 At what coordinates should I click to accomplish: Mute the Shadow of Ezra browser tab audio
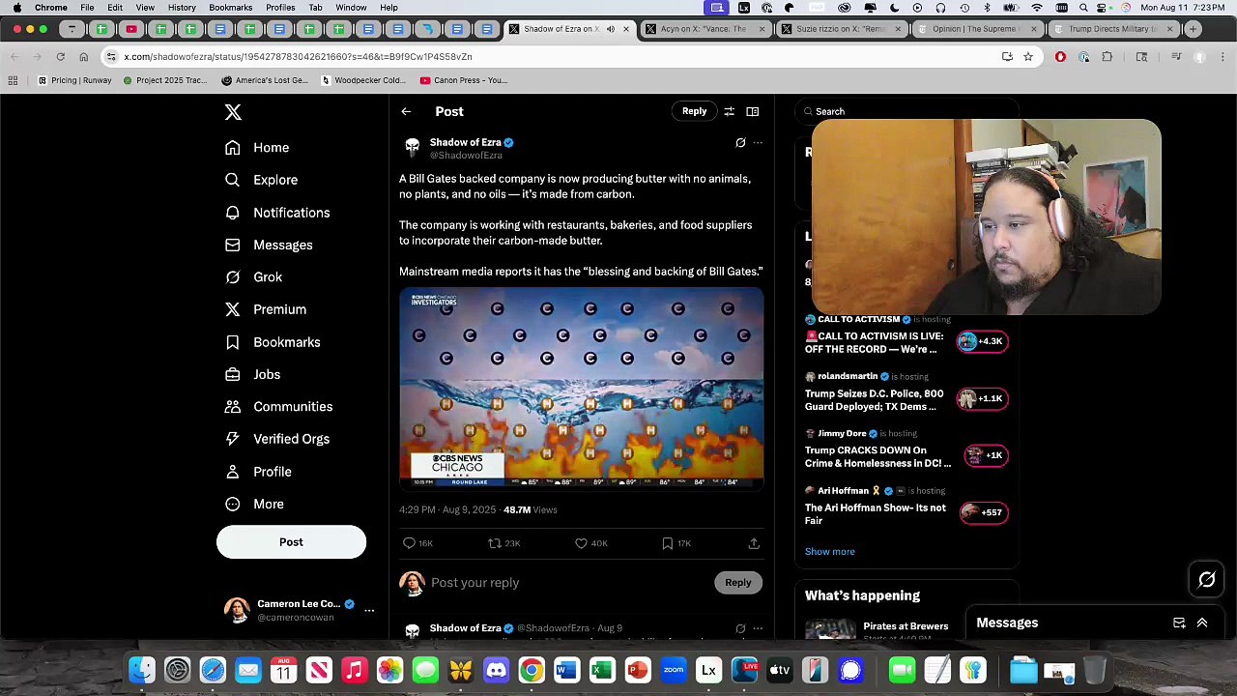point(610,29)
